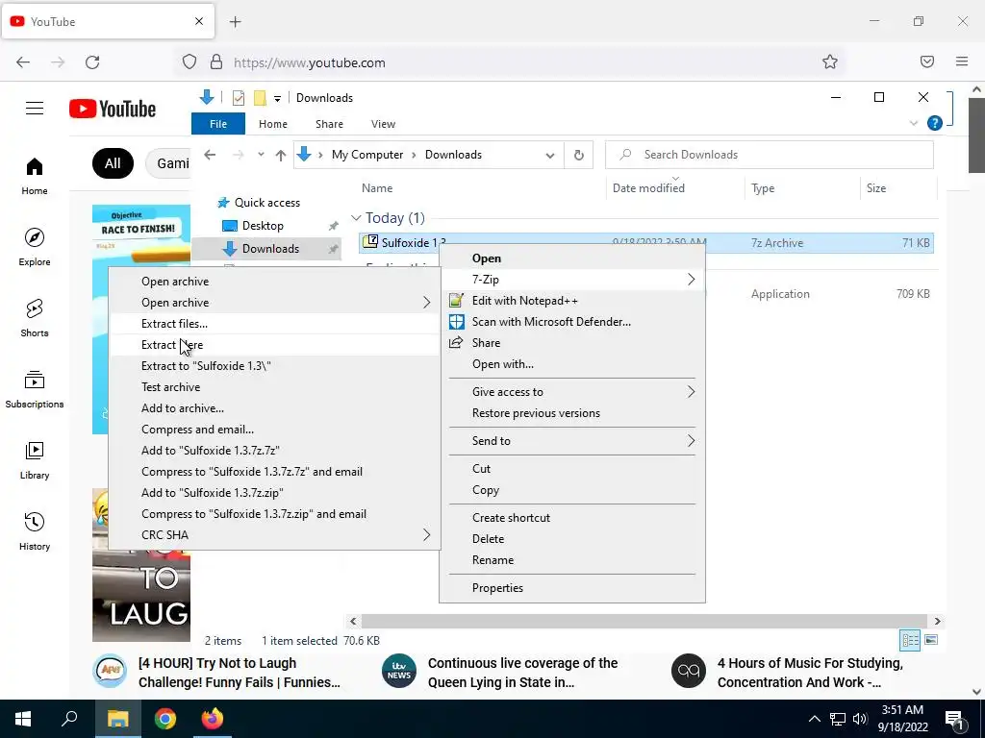Click Add to "Sulfoxide 1.3.7z.7z"
Screen dimensions: 985x738
pyautogui.click(x=274, y=451)
